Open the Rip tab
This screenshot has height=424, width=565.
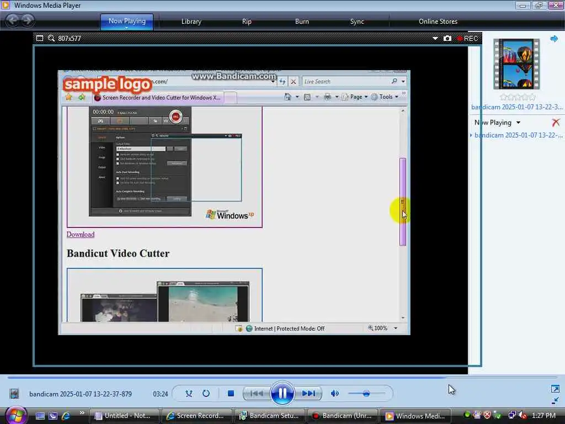pyautogui.click(x=247, y=22)
